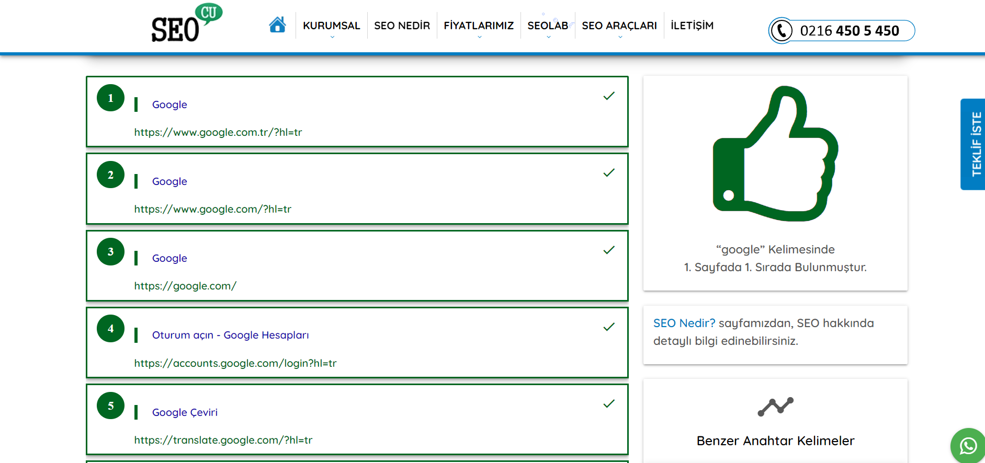Open the WhatsApp chat bubble
This screenshot has height=463, width=985.
coord(968,446)
